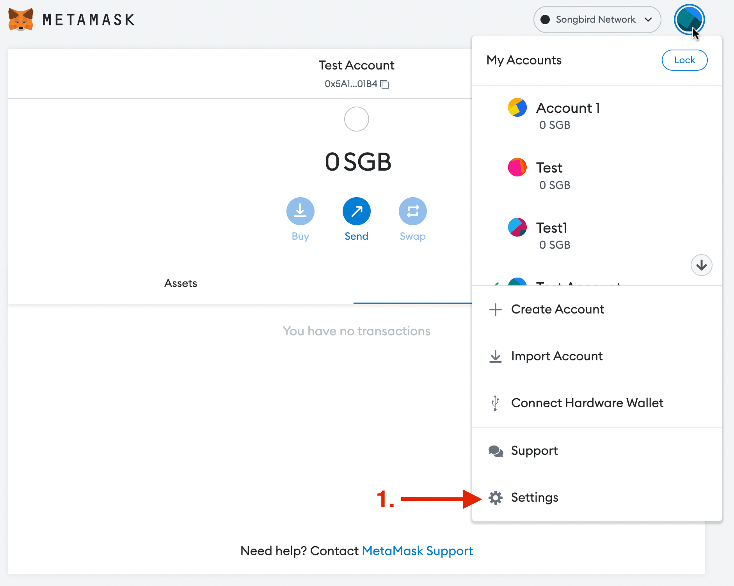
Task: Click the USB hardware wallet icon
Action: pyautogui.click(x=495, y=403)
